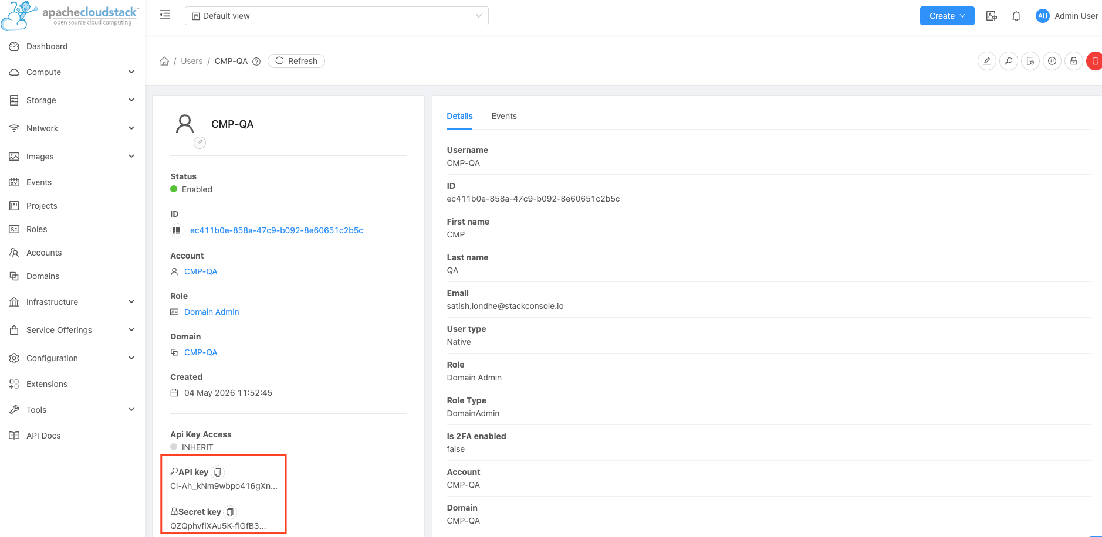The width and height of the screenshot is (1102, 537).
Task: Click the API key value CI-Ah_kNm9wbpo416gXn...
Action: tap(224, 486)
